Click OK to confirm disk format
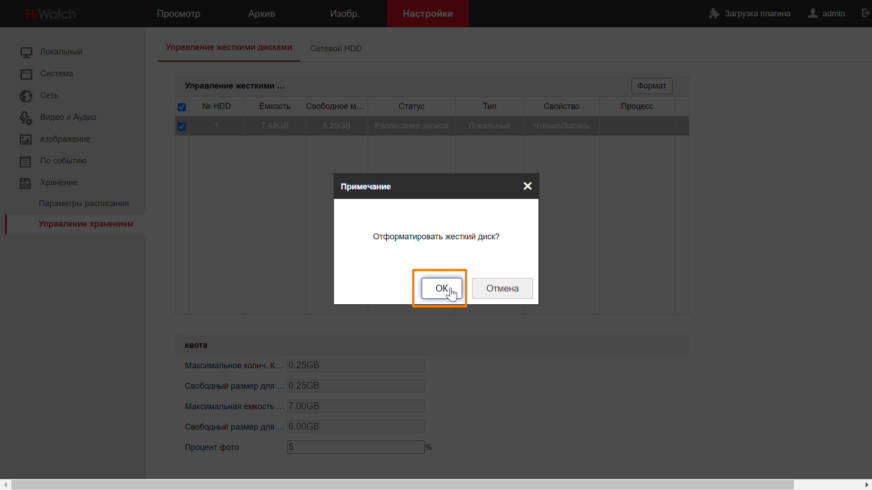Viewport: 872px width, 490px height. (x=441, y=288)
